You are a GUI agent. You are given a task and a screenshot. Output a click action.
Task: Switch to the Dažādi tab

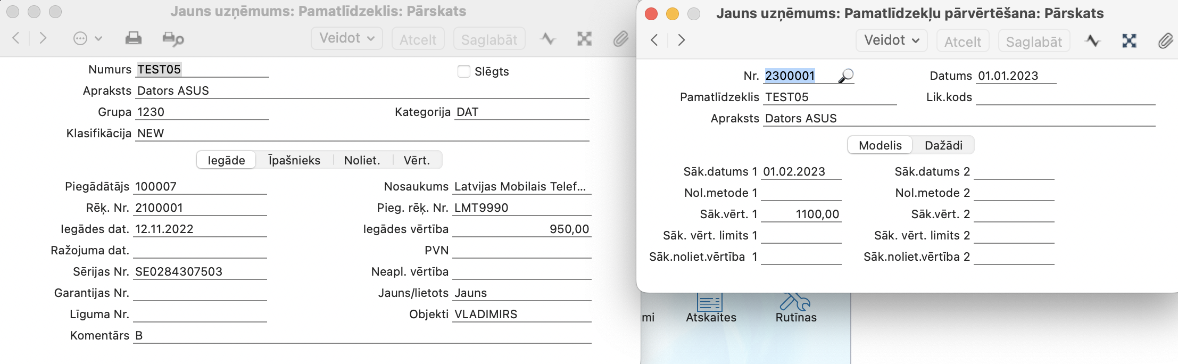click(x=943, y=145)
